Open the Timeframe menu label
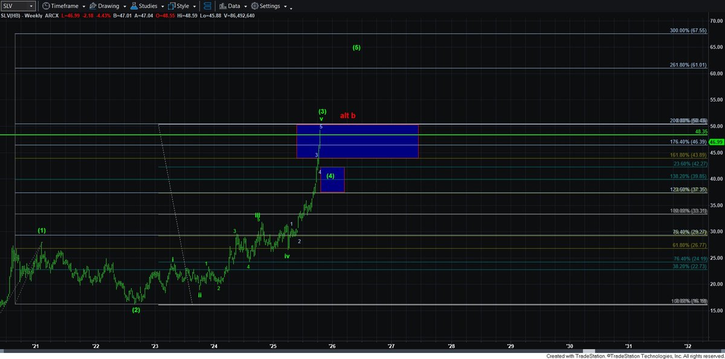 point(65,5)
